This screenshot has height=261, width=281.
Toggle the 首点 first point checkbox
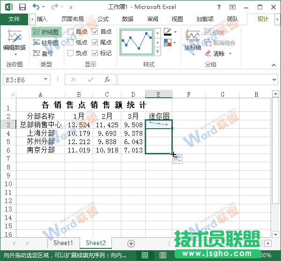pyautogui.click(x=96, y=31)
